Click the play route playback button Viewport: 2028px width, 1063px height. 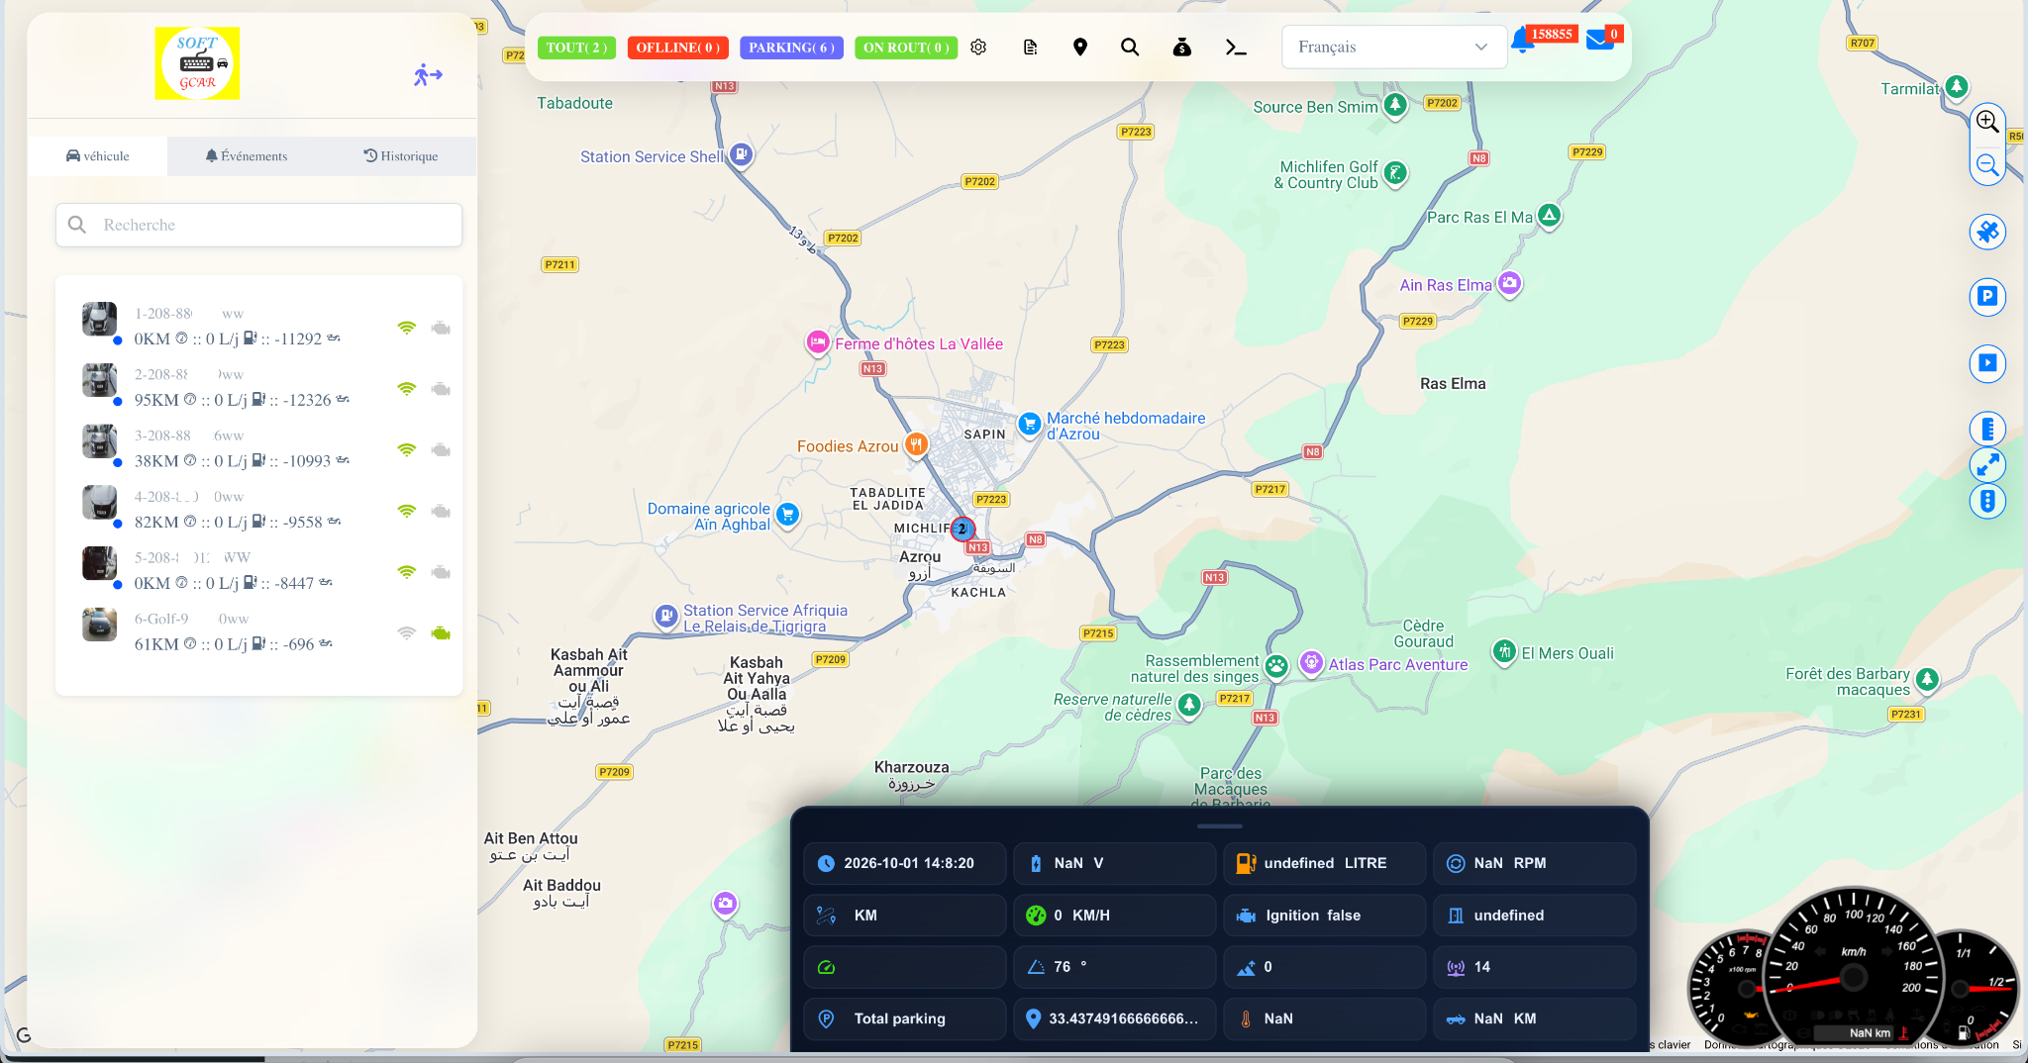[1987, 363]
